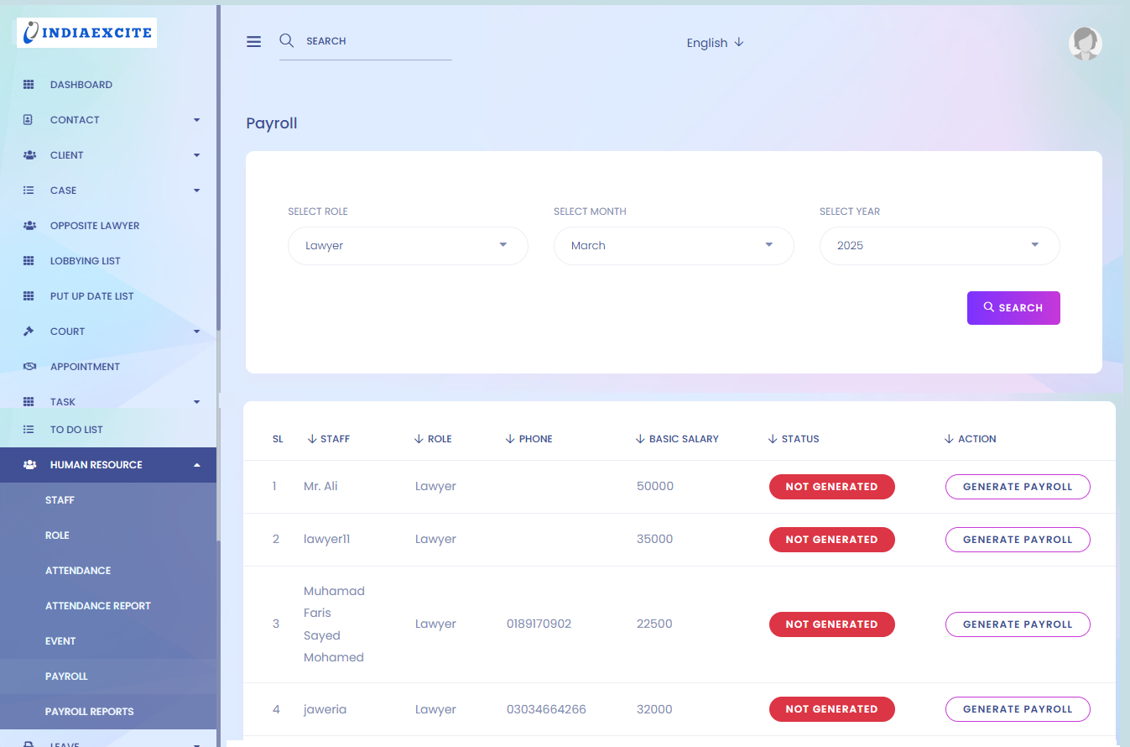Viewport: 1130px width, 747px height.
Task: Sort table by Staff column arrow
Action: 312,439
